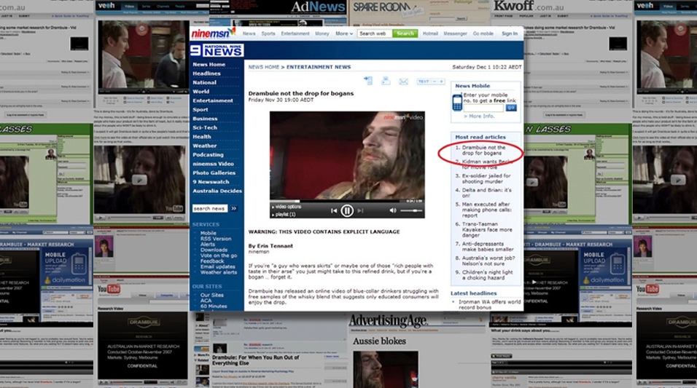
Task: Open article 'Anti-depressants make babies smaller'
Action: point(488,246)
